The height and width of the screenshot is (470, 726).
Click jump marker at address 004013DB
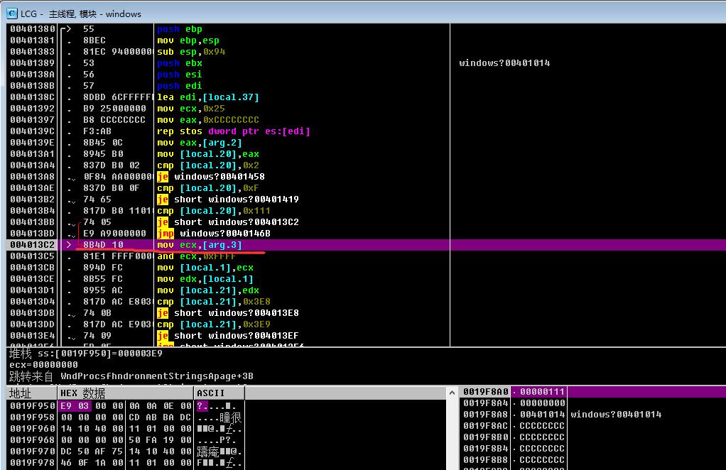coord(71,314)
